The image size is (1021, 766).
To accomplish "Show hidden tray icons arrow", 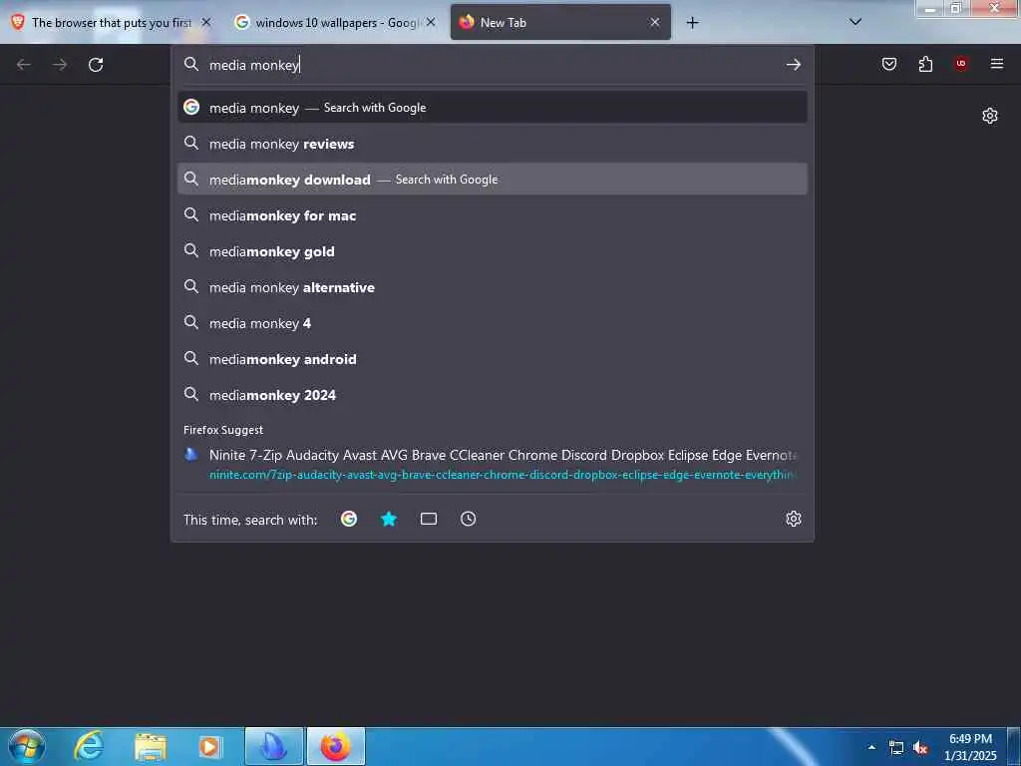I will (871, 747).
